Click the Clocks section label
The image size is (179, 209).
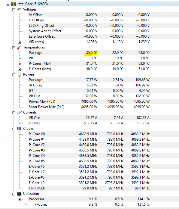(x=29, y=129)
